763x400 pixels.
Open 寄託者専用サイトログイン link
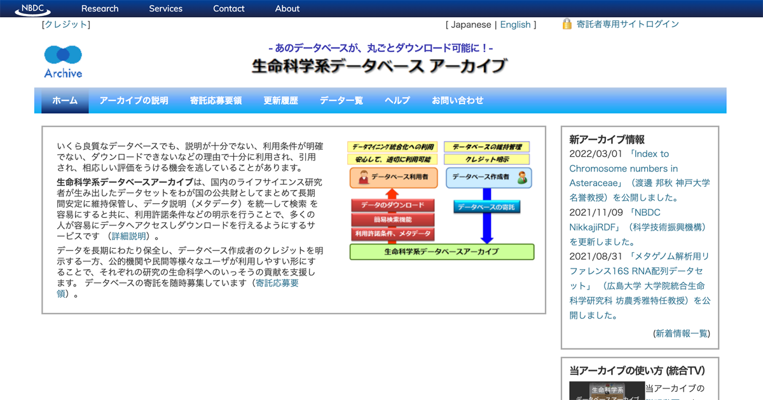click(628, 24)
